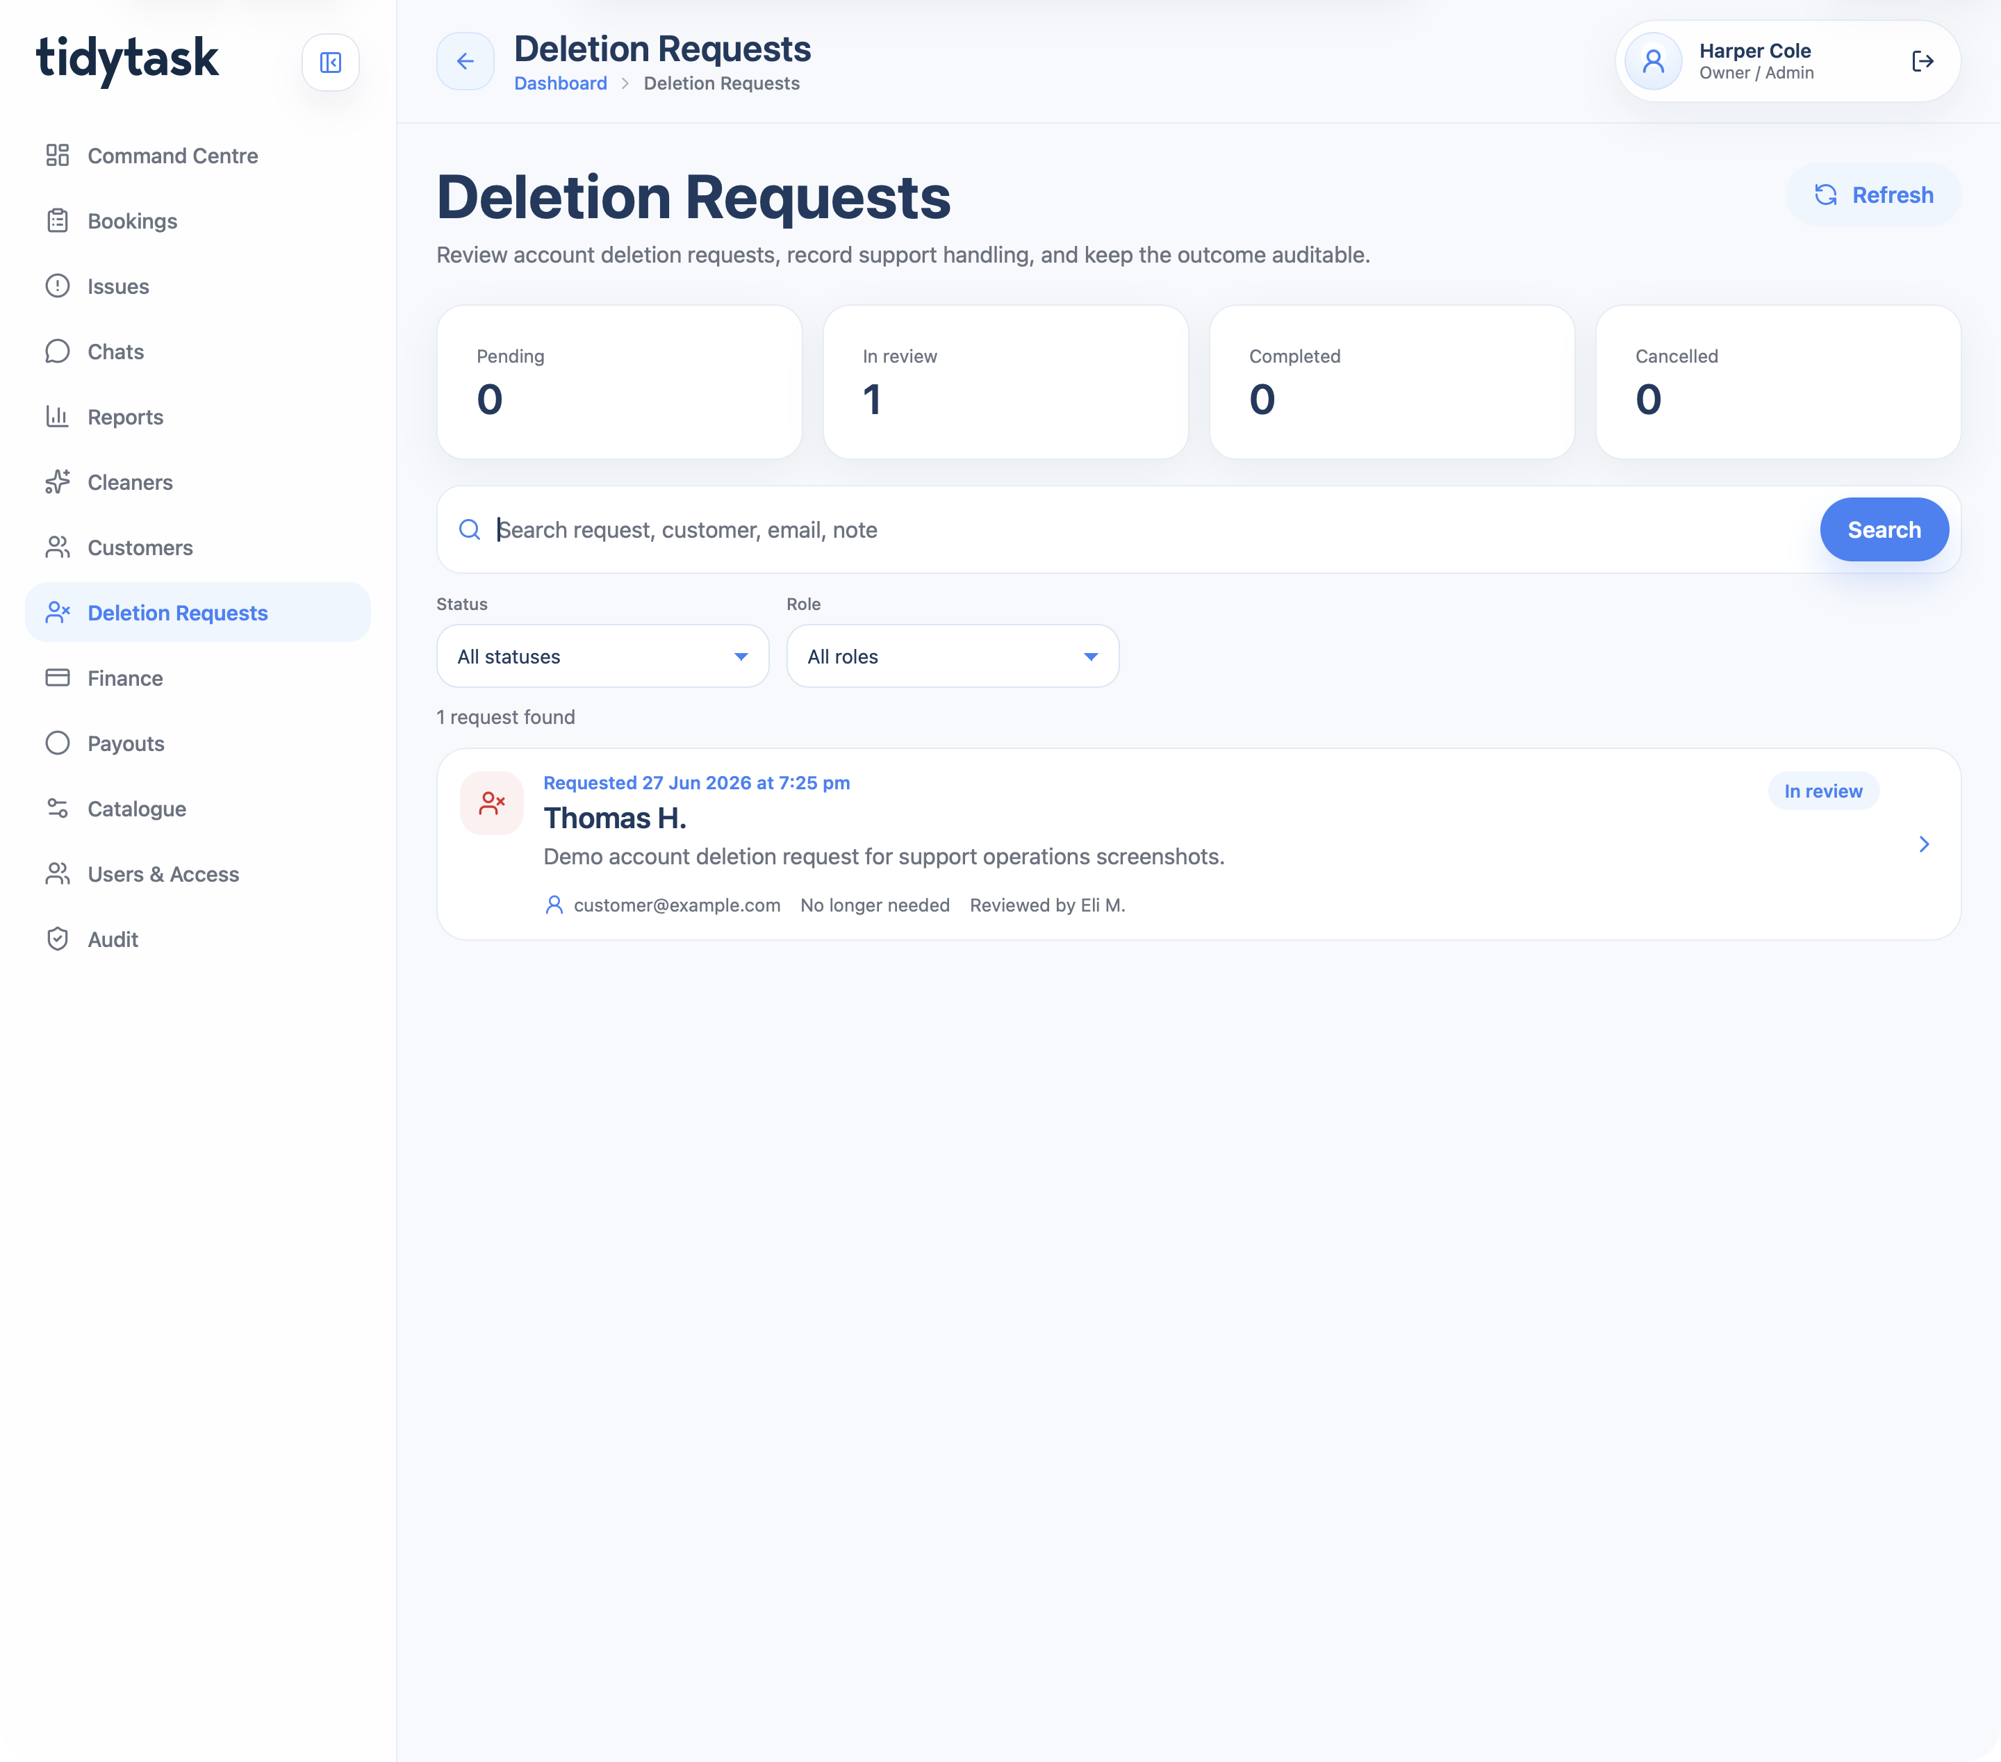This screenshot has height=1762, width=2001.
Task: Click the Finance card icon
Action: tap(58, 677)
